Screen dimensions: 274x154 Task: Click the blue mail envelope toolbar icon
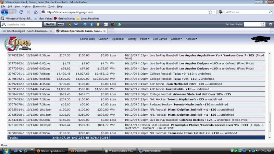pyautogui.click(x=76, y=24)
